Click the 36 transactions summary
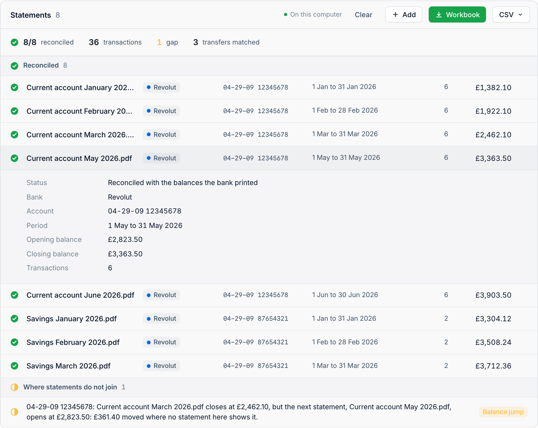Screen dimensions: 538x428 115,42
